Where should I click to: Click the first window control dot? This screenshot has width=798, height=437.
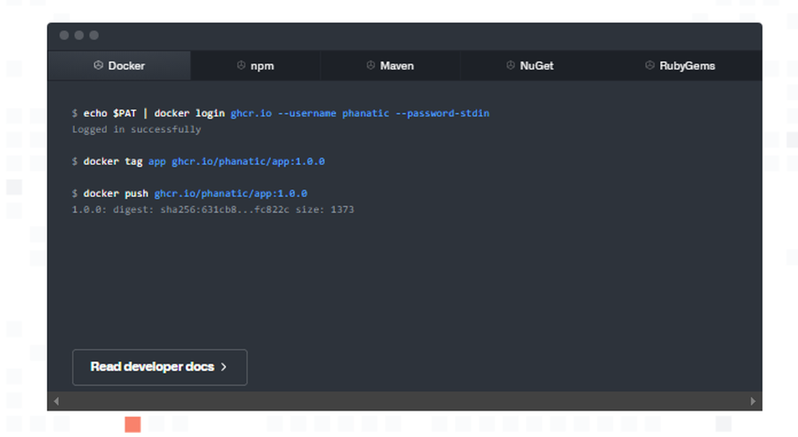(x=64, y=35)
